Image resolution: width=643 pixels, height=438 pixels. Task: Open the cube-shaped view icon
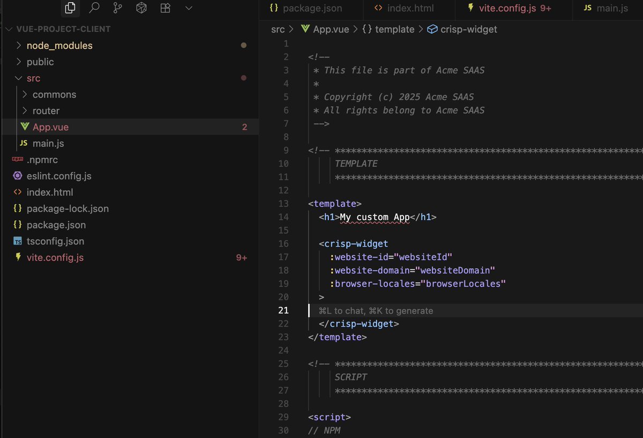[x=141, y=8]
